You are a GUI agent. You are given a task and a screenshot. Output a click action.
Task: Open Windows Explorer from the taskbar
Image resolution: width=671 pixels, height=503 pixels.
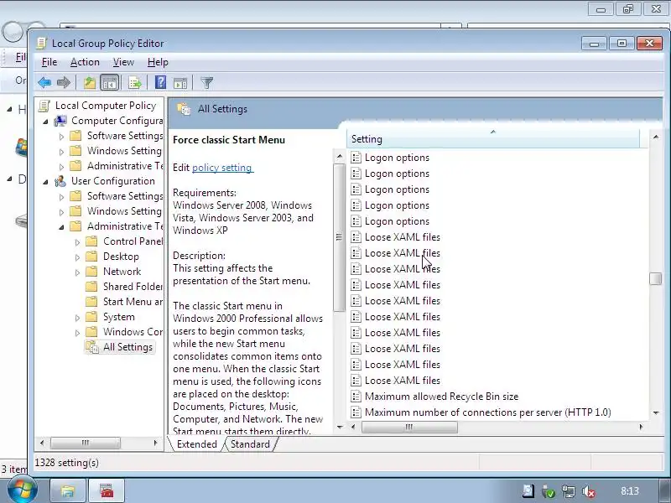68,490
